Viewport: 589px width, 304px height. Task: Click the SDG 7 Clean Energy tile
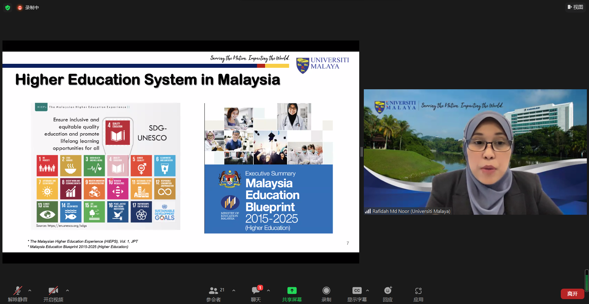tap(47, 189)
